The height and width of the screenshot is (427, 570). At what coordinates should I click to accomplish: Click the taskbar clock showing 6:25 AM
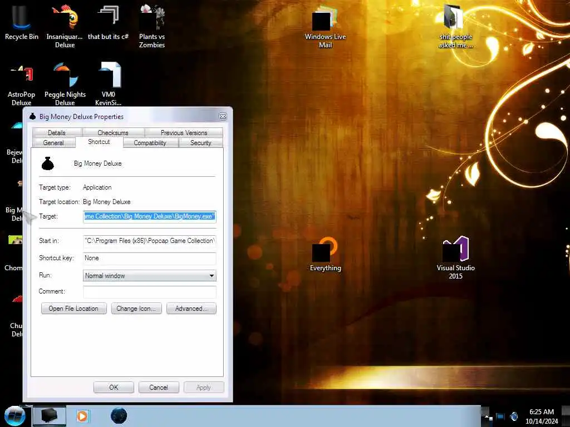pos(542,416)
